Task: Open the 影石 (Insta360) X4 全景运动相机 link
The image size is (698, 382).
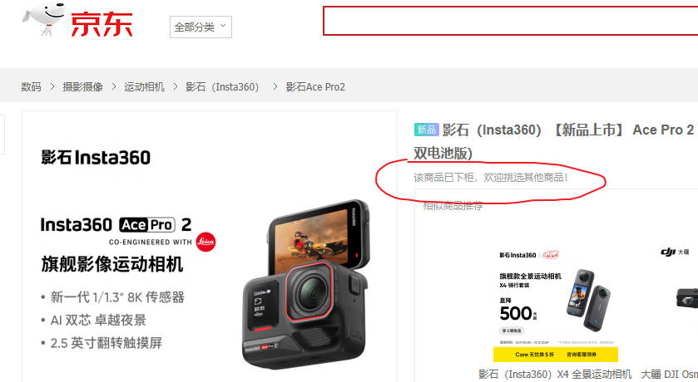Action: [555, 375]
